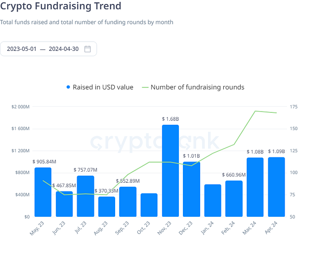Click the unlabeled Jan, 24 bar

(213, 200)
